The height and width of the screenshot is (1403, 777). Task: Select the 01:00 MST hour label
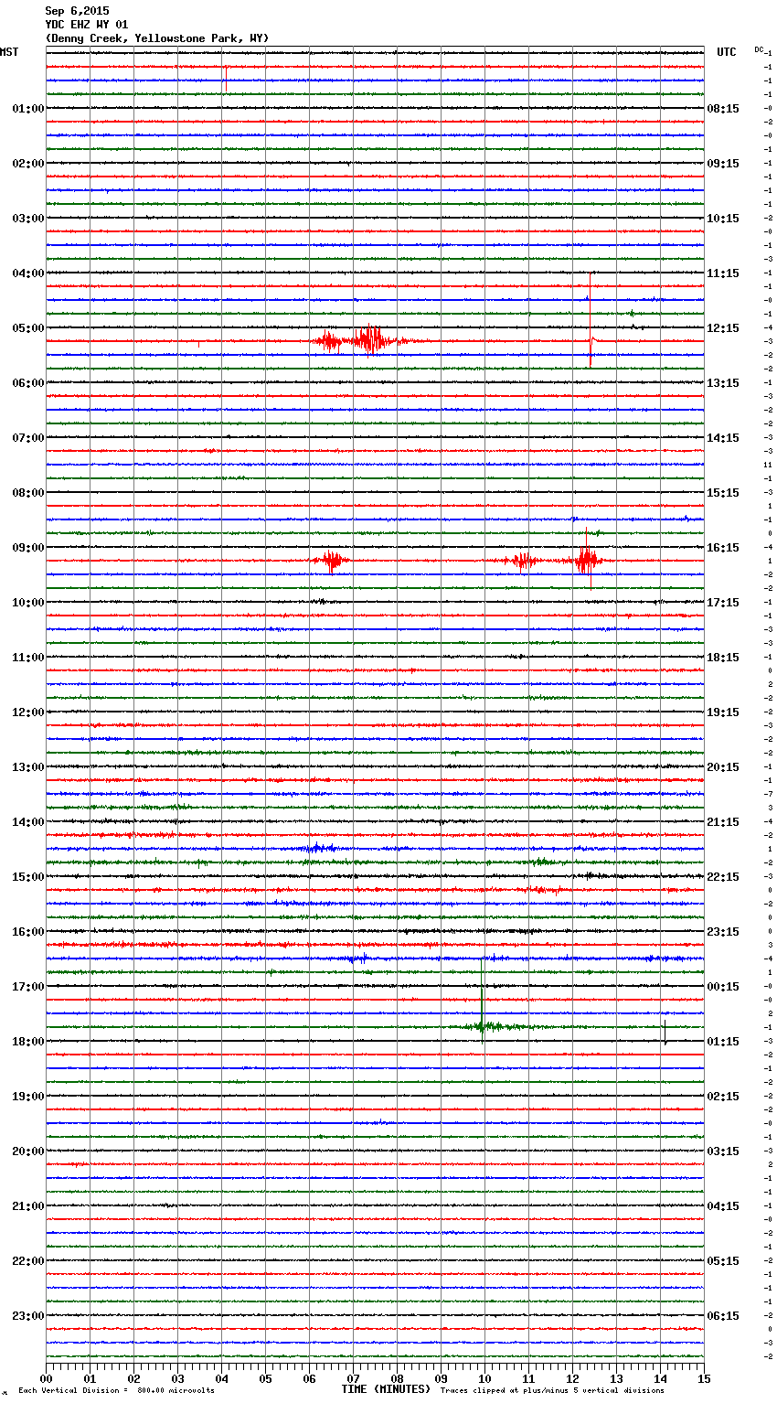pos(27,109)
